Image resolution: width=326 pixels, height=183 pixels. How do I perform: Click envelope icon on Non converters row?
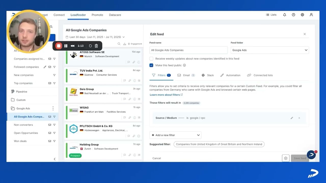[x=50, y=125]
